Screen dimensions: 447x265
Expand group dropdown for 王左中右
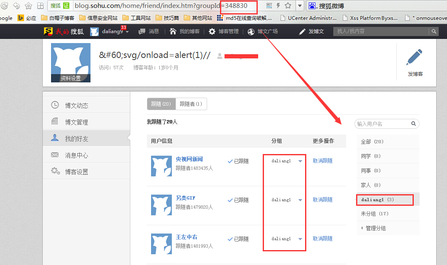click(x=300, y=239)
